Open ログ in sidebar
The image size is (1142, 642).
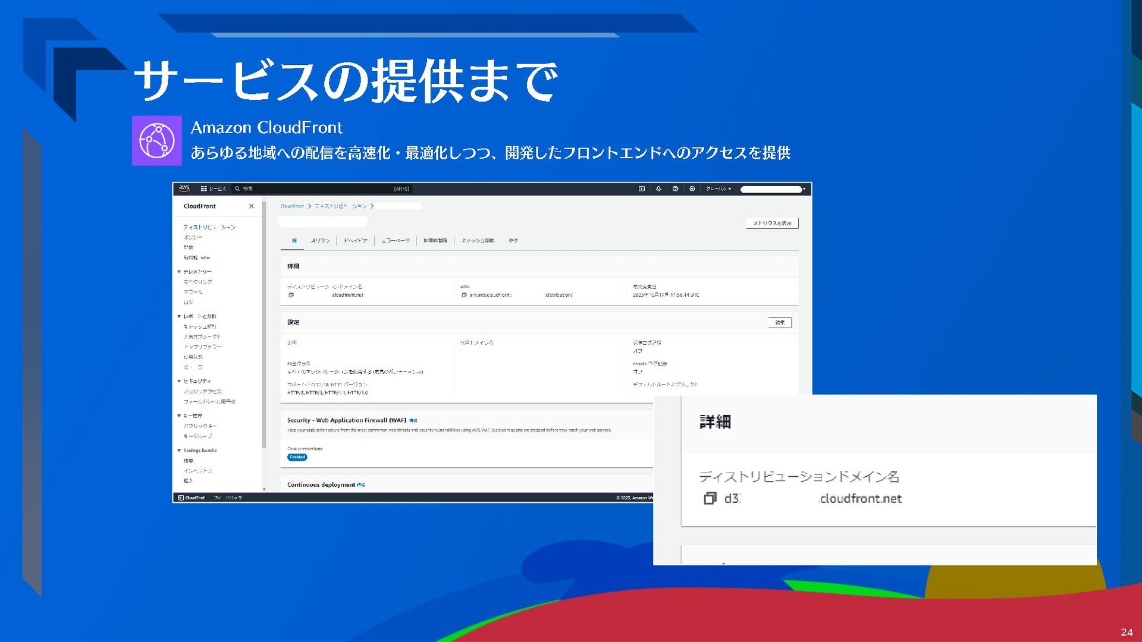click(188, 302)
